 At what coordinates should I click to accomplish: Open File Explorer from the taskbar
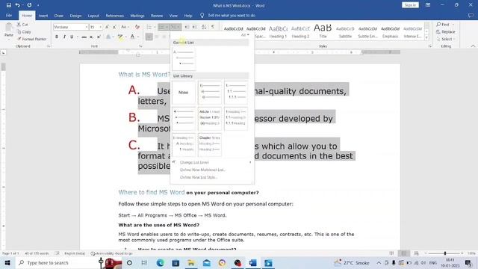pos(191,262)
